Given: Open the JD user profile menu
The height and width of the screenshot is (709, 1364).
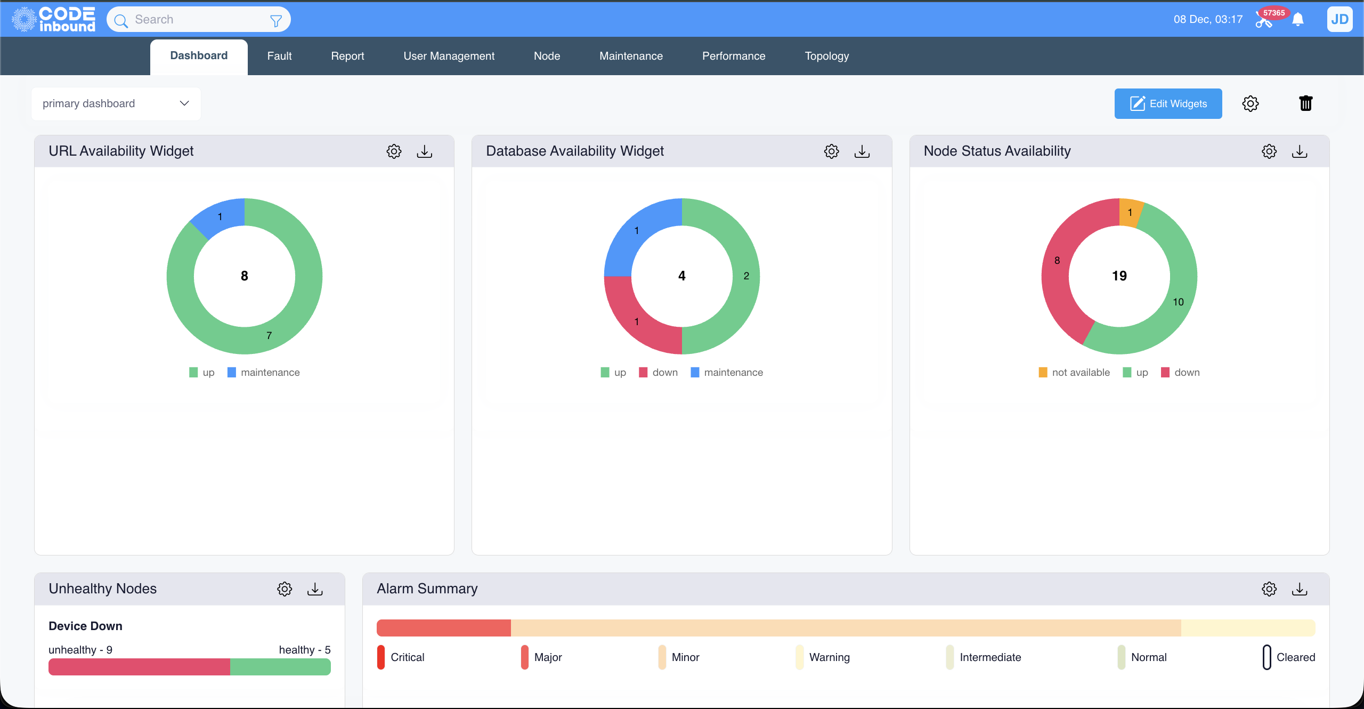Looking at the screenshot, I should coord(1339,20).
